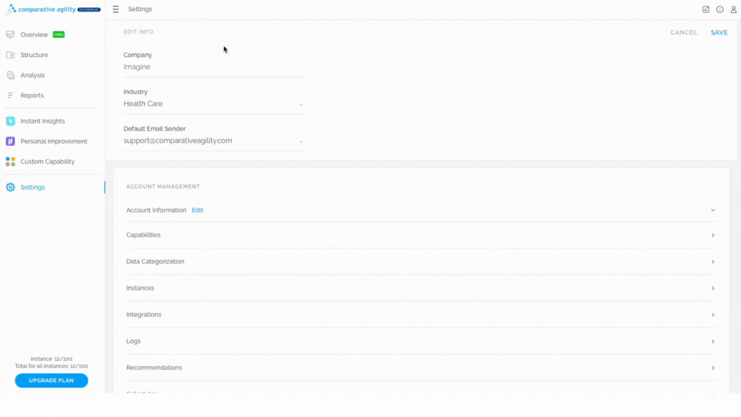The image size is (741, 417).
Task: Click the SAVE button
Action: point(718,33)
